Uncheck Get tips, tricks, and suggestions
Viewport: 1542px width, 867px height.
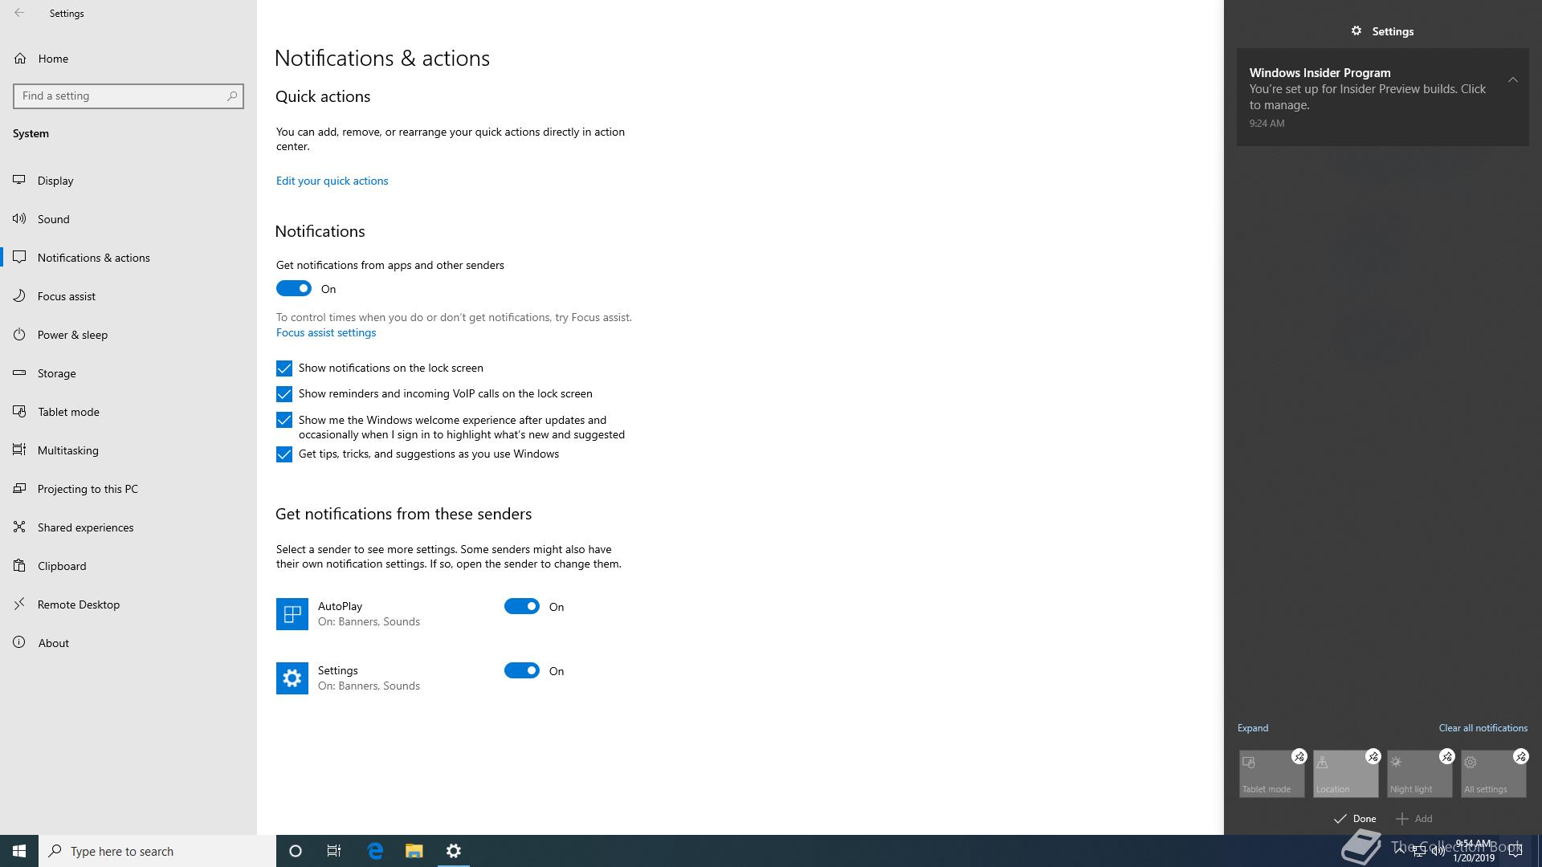pyautogui.click(x=284, y=454)
